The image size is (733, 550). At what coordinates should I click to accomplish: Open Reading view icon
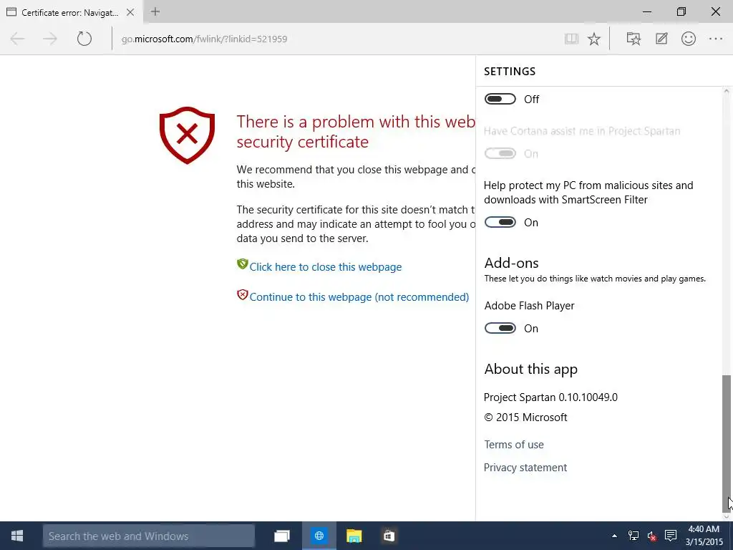point(571,39)
